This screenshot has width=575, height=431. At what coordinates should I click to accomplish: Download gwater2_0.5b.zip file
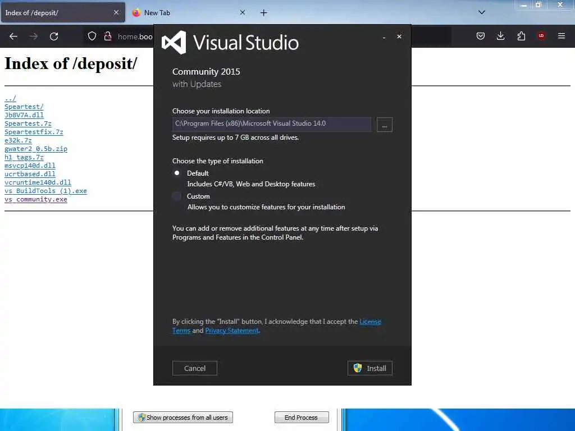point(36,149)
